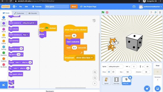Open the Choose a Backdrop button
The width and height of the screenshot is (163, 92).
[x=158, y=88]
